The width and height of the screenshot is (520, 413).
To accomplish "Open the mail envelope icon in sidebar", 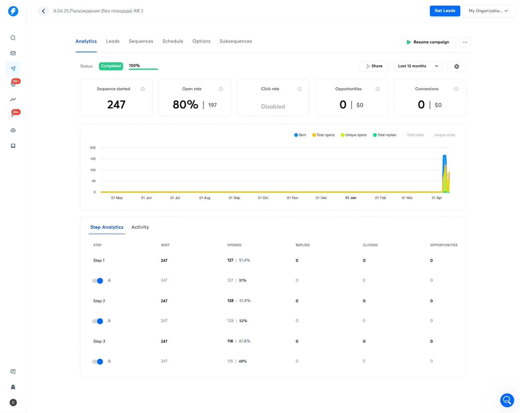I will (x=13, y=53).
